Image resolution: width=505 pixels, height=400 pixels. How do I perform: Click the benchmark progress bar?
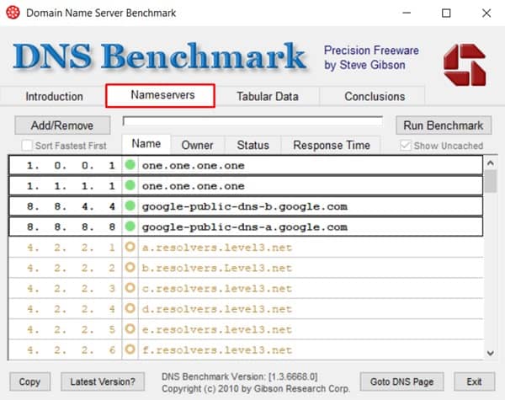(252, 121)
